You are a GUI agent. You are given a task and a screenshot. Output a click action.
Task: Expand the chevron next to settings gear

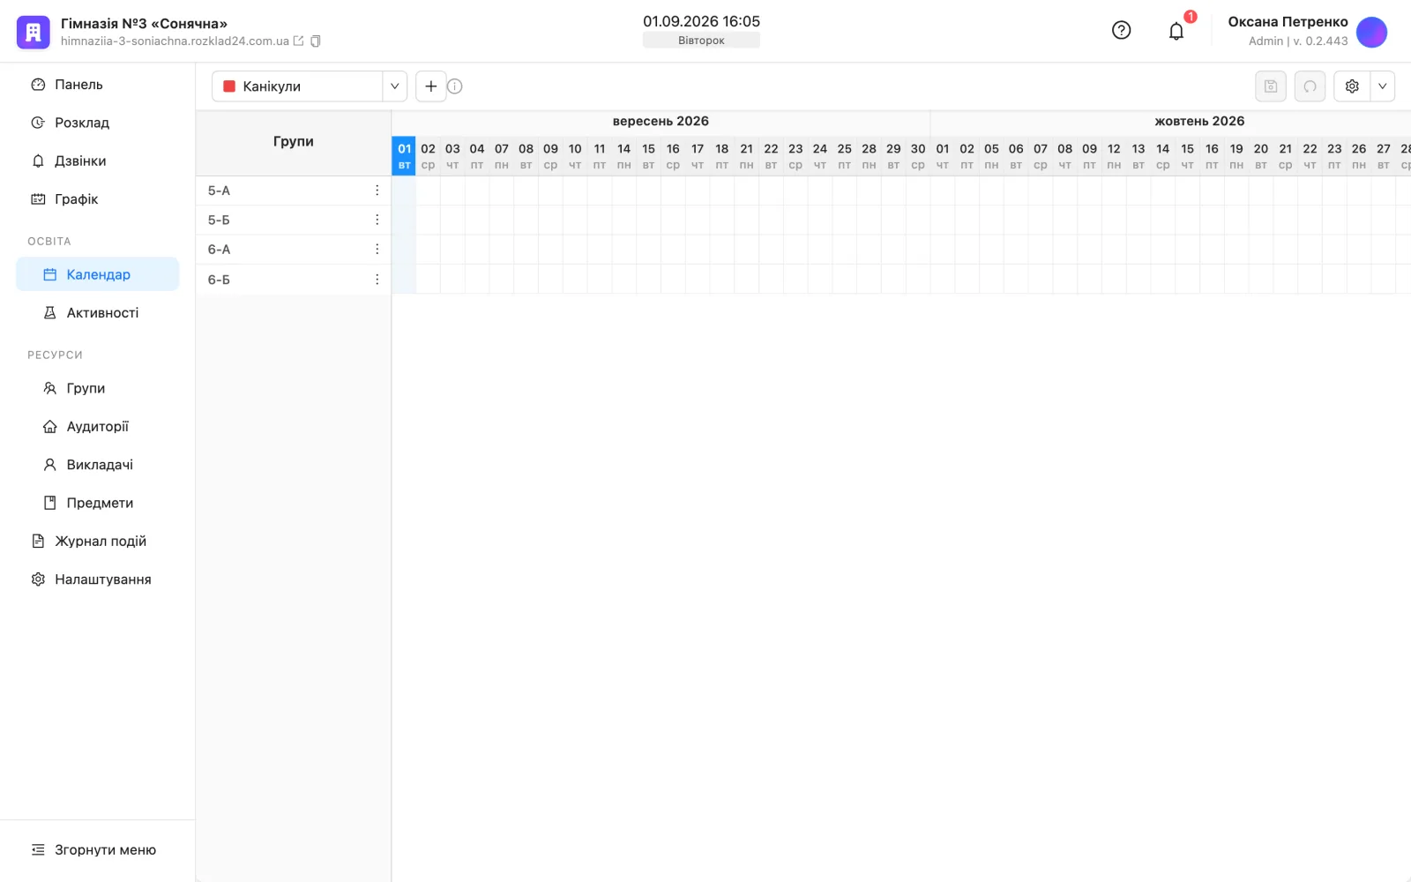[x=1382, y=86]
